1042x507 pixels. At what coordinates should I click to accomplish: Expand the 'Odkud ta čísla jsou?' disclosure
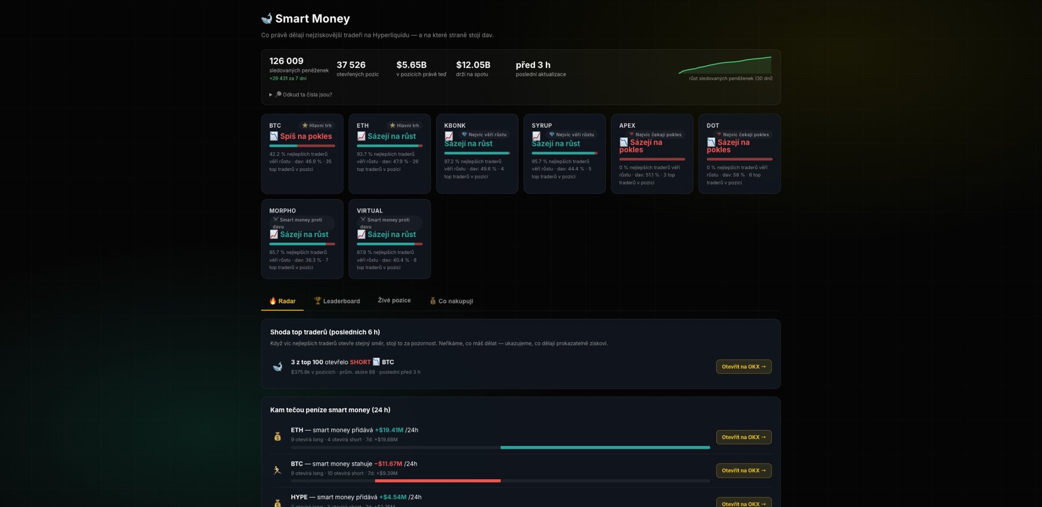pyautogui.click(x=300, y=94)
